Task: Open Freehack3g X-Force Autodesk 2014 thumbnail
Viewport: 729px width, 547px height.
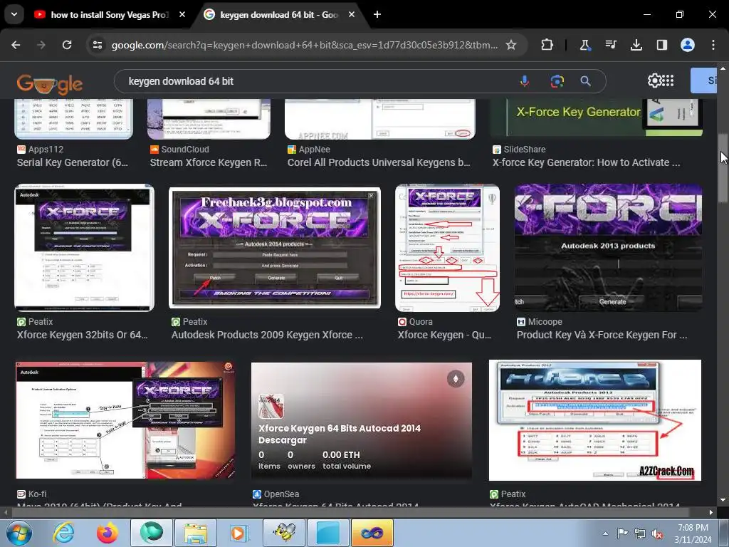Action: [274, 248]
